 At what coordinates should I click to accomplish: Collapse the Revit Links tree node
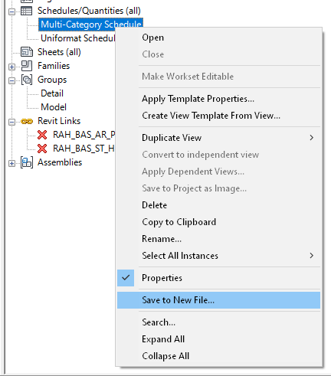(x=11, y=122)
